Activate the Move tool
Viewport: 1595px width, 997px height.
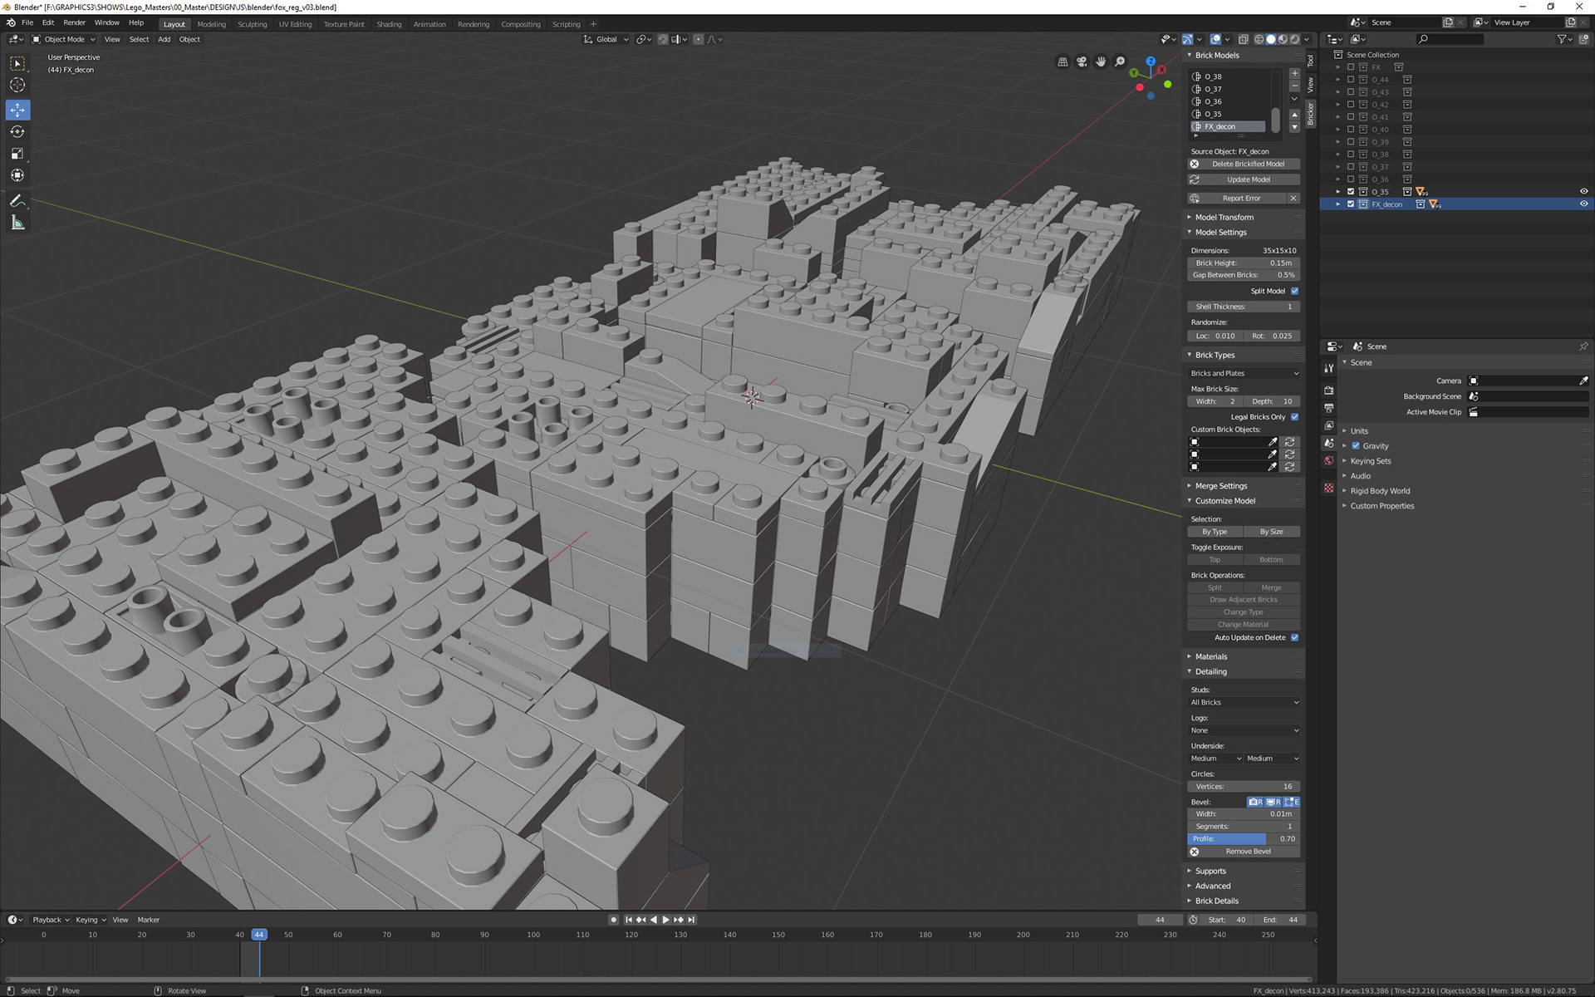coord(17,110)
